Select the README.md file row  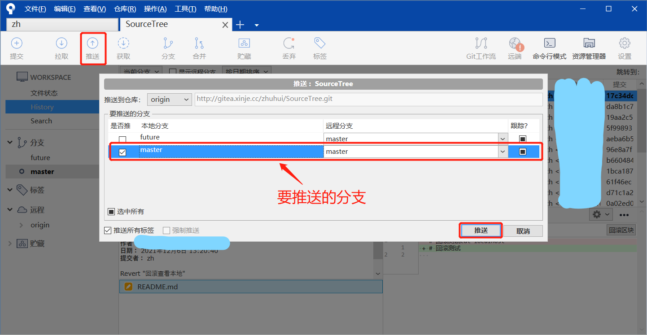pos(251,287)
